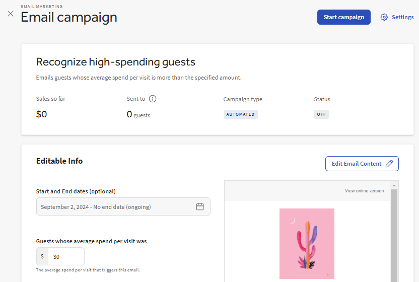Click the Settings text link

pyautogui.click(x=402, y=17)
